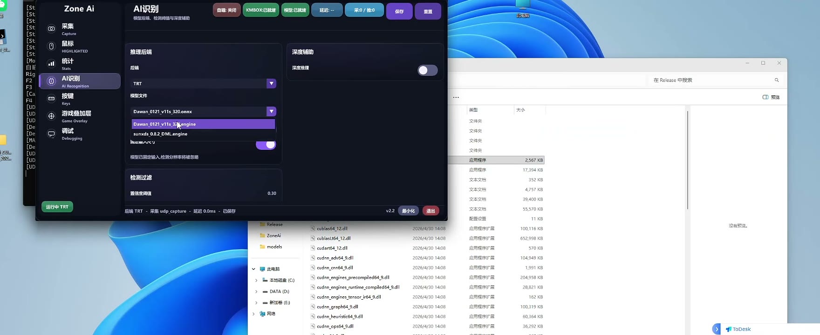Click the ToDesk icon at the bottom right

click(x=729, y=329)
